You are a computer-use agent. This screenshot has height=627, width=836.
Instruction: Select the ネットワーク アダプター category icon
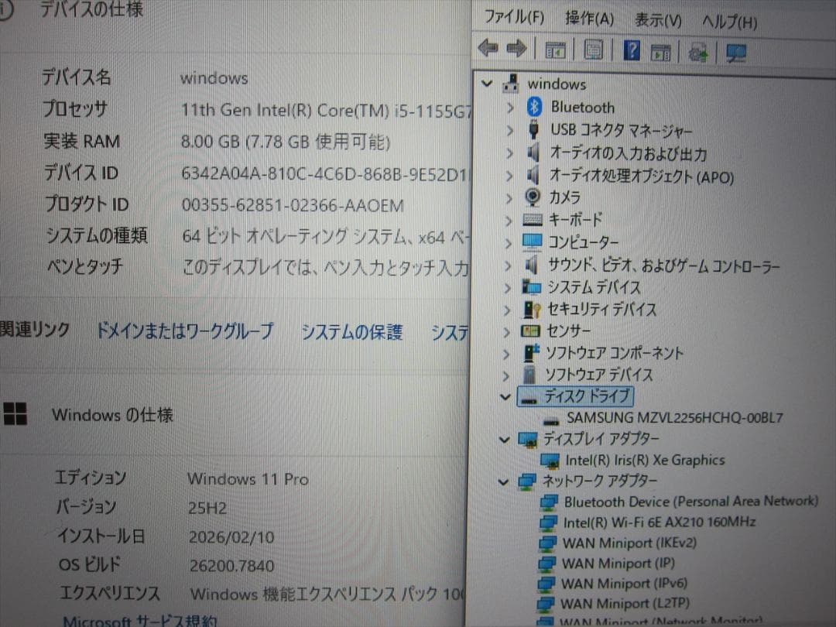point(527,481)
